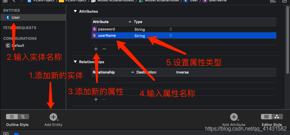Remove attribute with minus under Attributes table

click(x=104, y=49)
